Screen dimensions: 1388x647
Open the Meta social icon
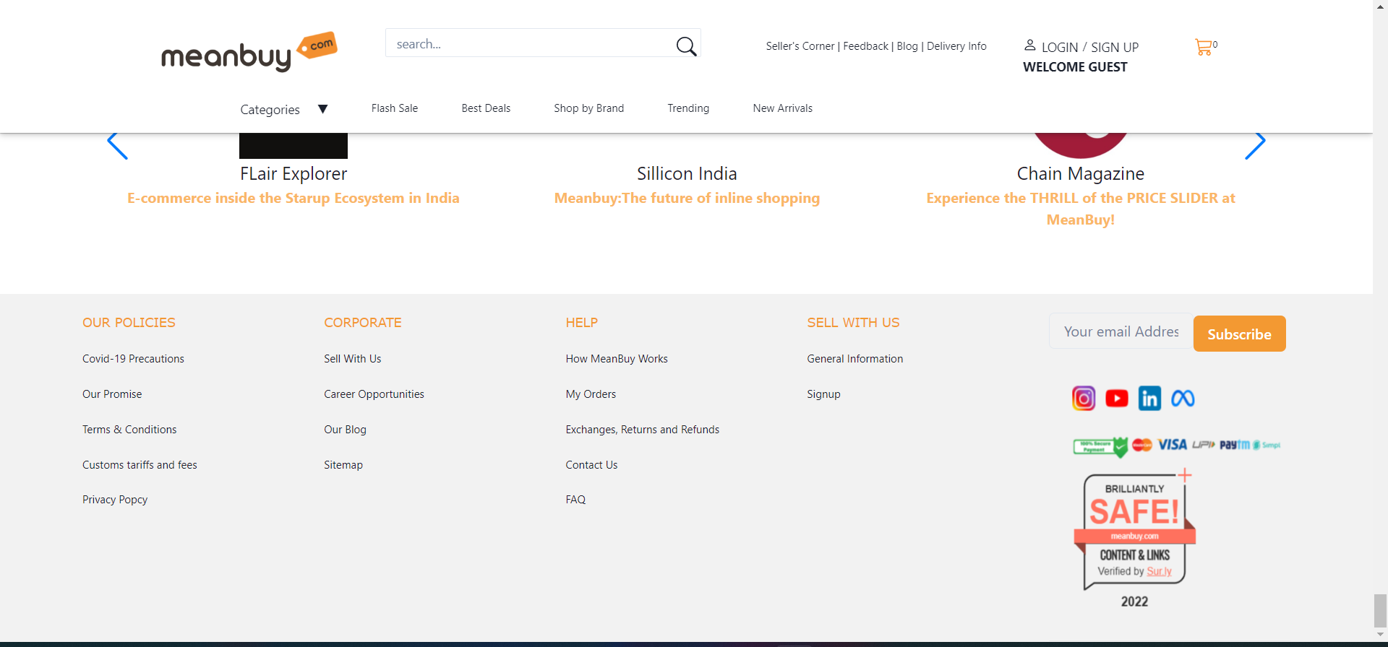click(1183, 398)
